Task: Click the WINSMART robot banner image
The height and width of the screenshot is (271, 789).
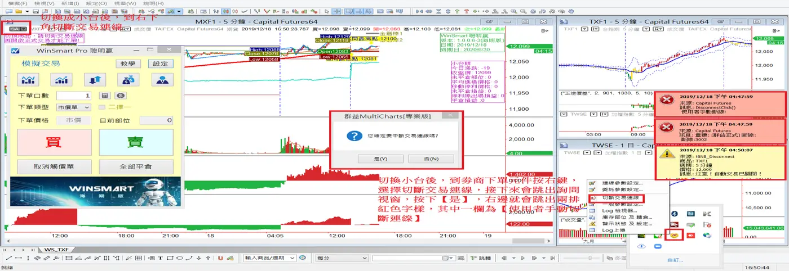Action: (x=95, y=192)
